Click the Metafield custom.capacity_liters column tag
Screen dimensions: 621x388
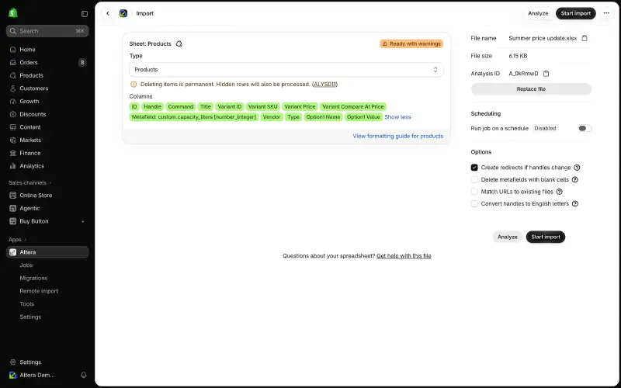[x=194, y=117]
